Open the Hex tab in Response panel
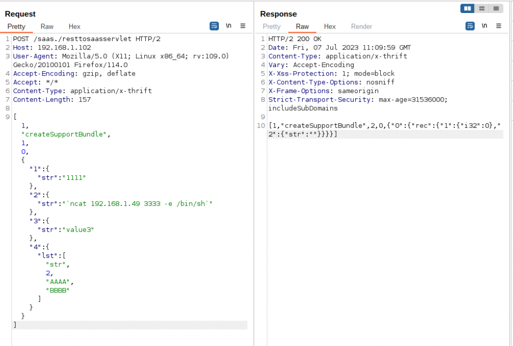Image resolution: width=513 pixels, height=346 pixels. pos(330,27)
